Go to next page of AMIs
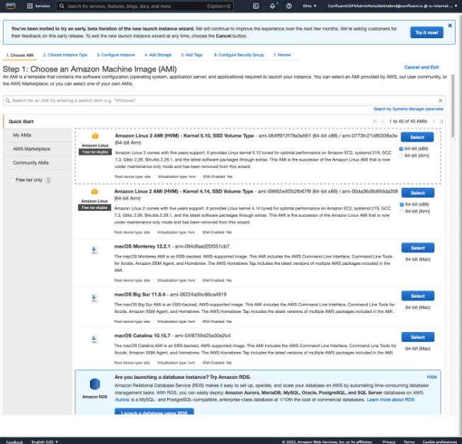This screenshot has width=462, height=444. pos(434,121)
